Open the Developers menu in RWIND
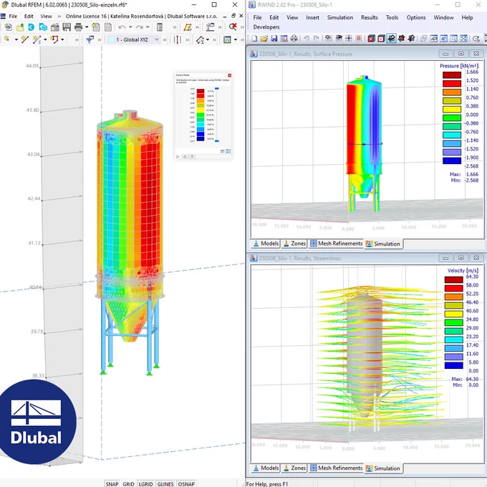 [x=266, y=27]
